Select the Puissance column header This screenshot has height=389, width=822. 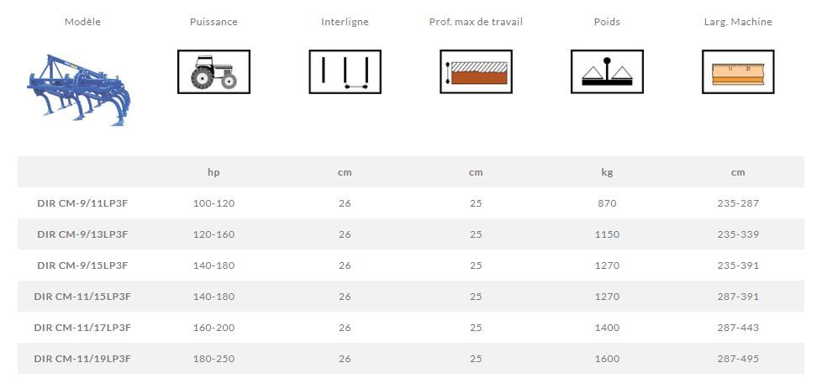coord(213,22)
